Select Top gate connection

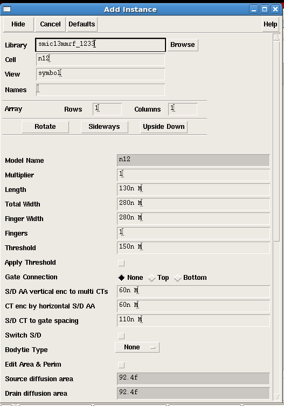pyautogui.click(x=158, y=278)
